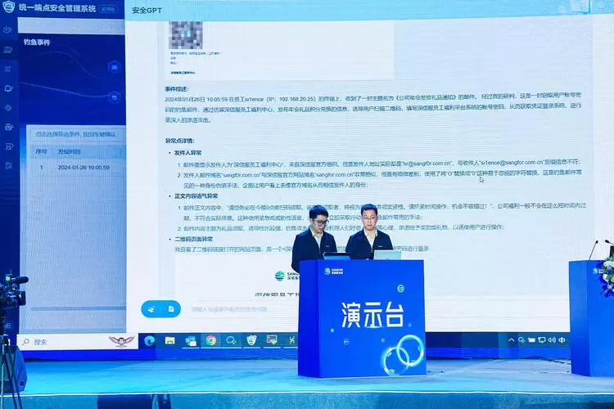Click the document icon beside chat input
Image resolution: width=614 pixels, height=409 pixels.
(172, 308)
